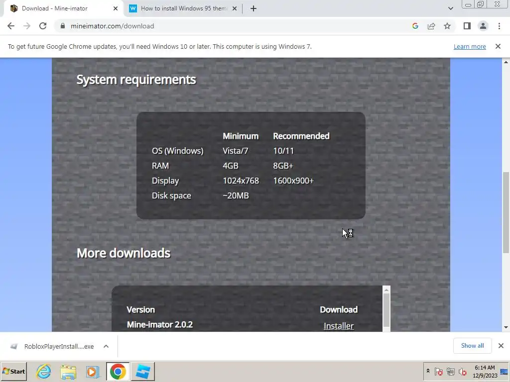
Task: Open the Chrome three-dot menu
Action: point(499,26)
